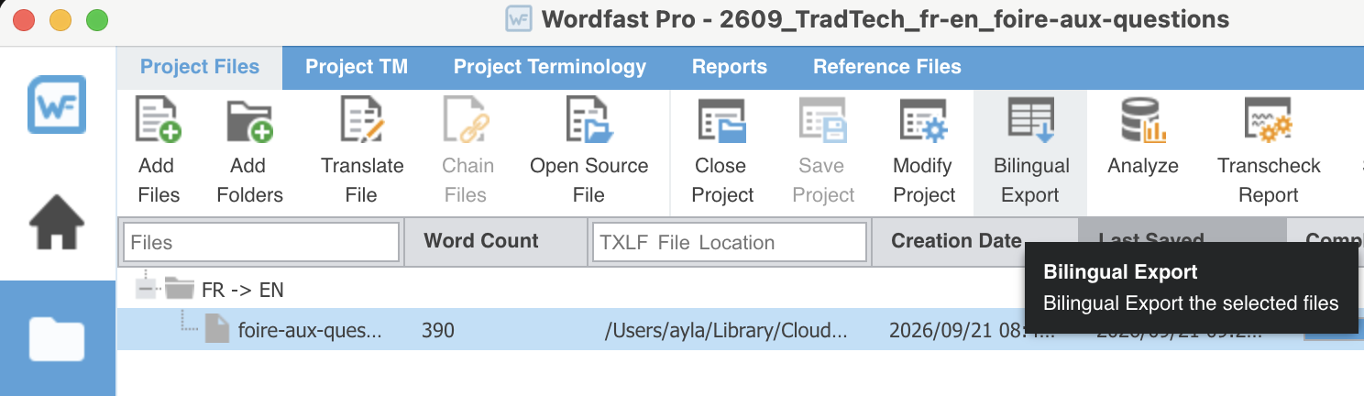The height and width of the screenshot is (396, 1364).
Task: Select the FR -> EN folder row
Action: [739, 290]
